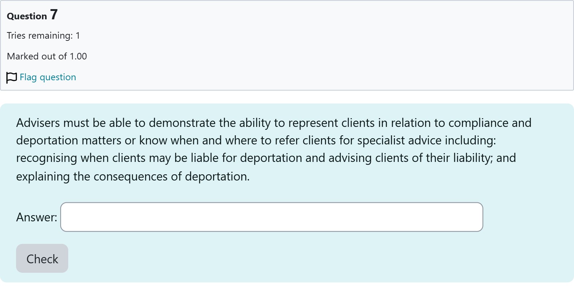The height and width of the screenshot is (295, 574).
Task: Focus the Answer text input field
Action: tap(271, 217)
